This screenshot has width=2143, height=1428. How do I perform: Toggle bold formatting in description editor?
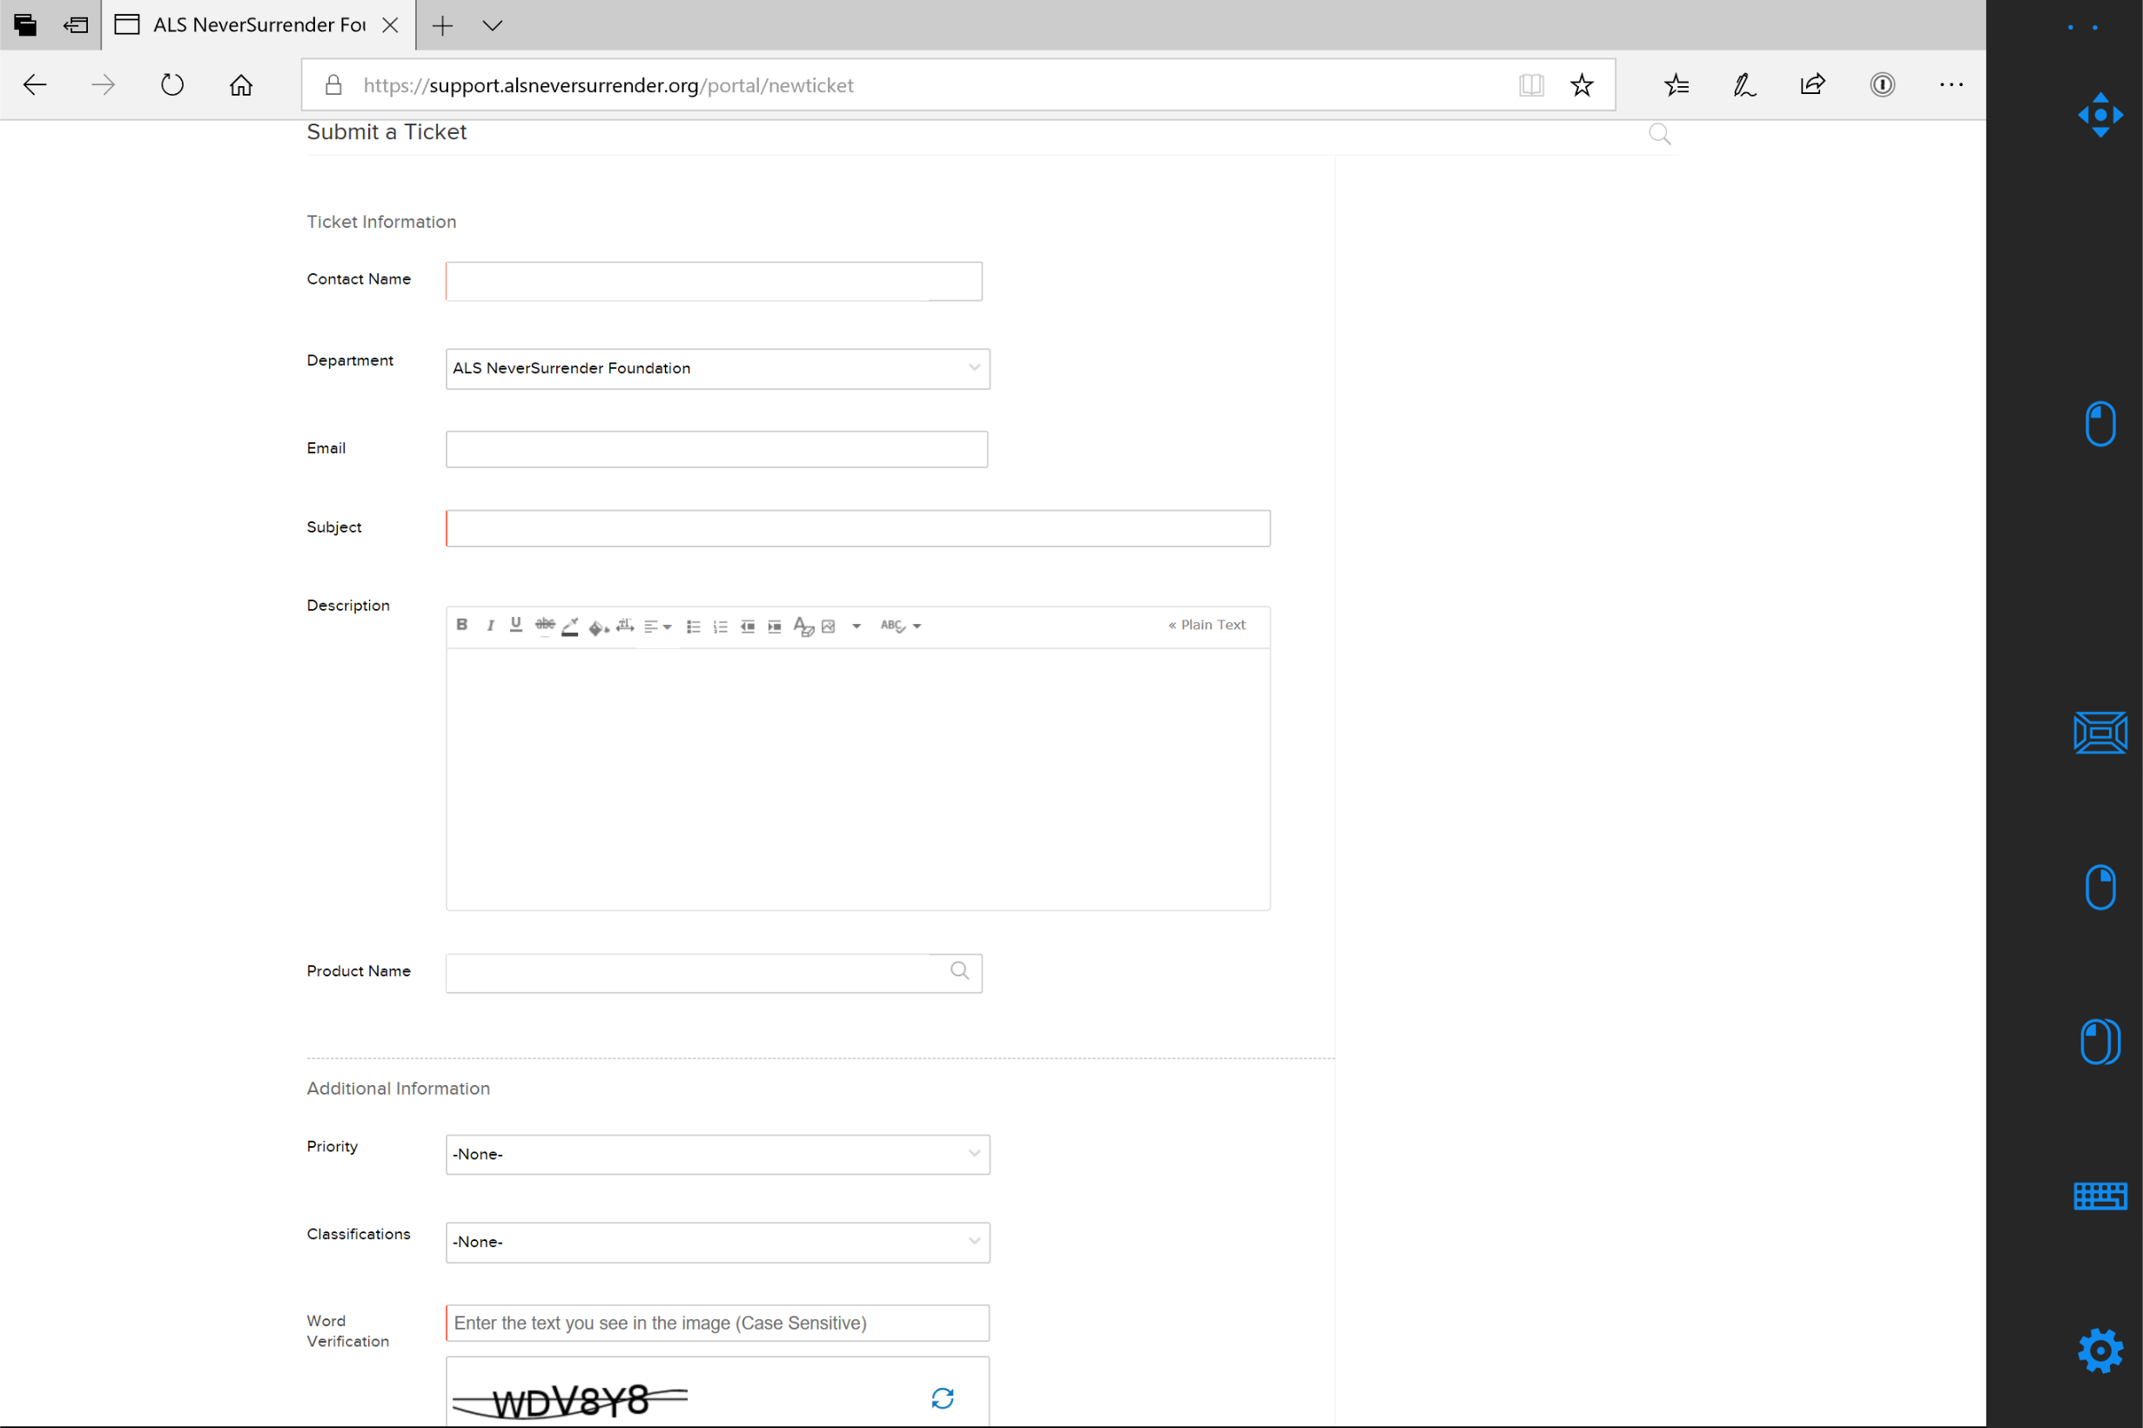(x=461, y=625)
